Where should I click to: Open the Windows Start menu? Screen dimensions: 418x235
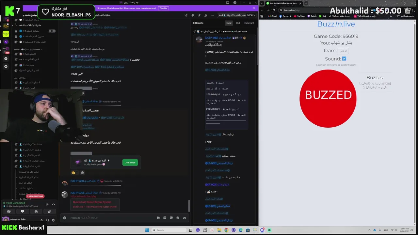pyautogui.click(x=147, y=230)
